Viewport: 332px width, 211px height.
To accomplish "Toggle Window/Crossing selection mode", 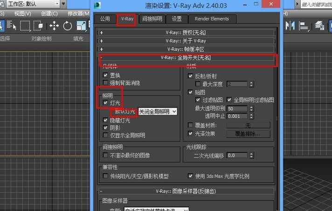I will coord(38,26).
